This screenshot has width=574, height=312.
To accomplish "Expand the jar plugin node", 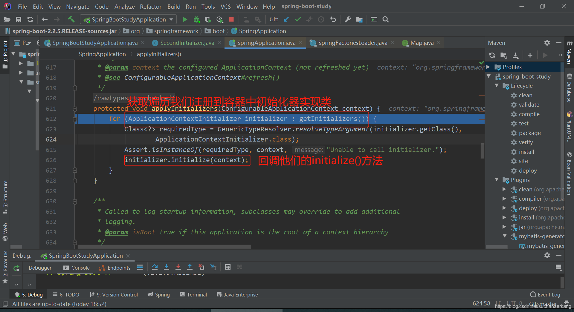I will [504, 227].
